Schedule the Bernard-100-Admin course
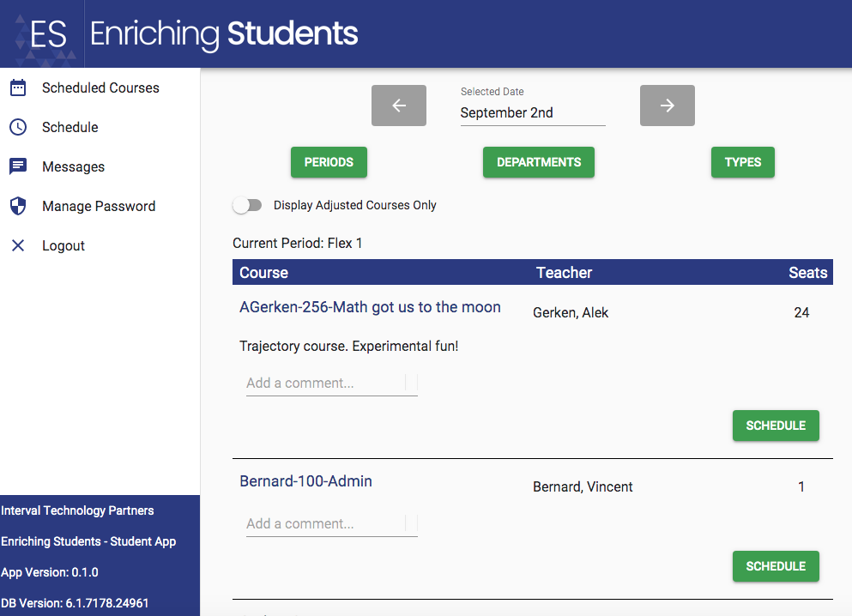The image size is (852, 616). tap(775, 566)
